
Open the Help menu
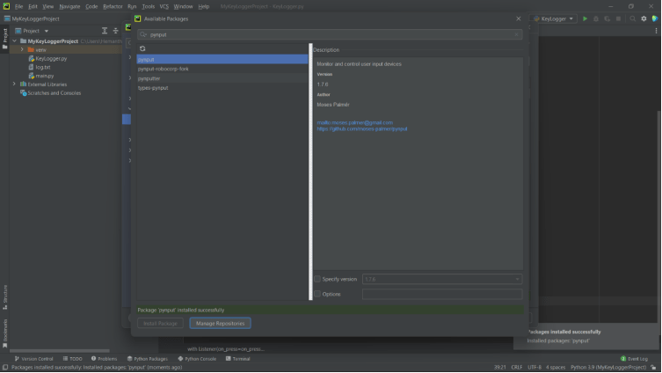204,6
